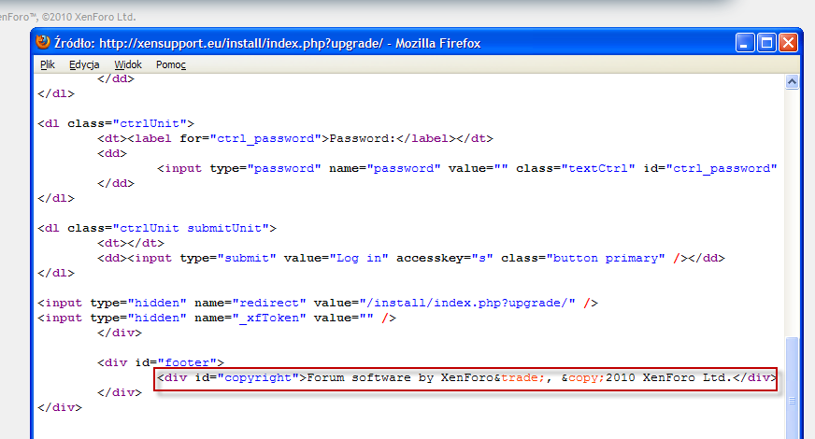Open the Widok menu
This screenshot has width=815, height=439.
pos(128,64)
